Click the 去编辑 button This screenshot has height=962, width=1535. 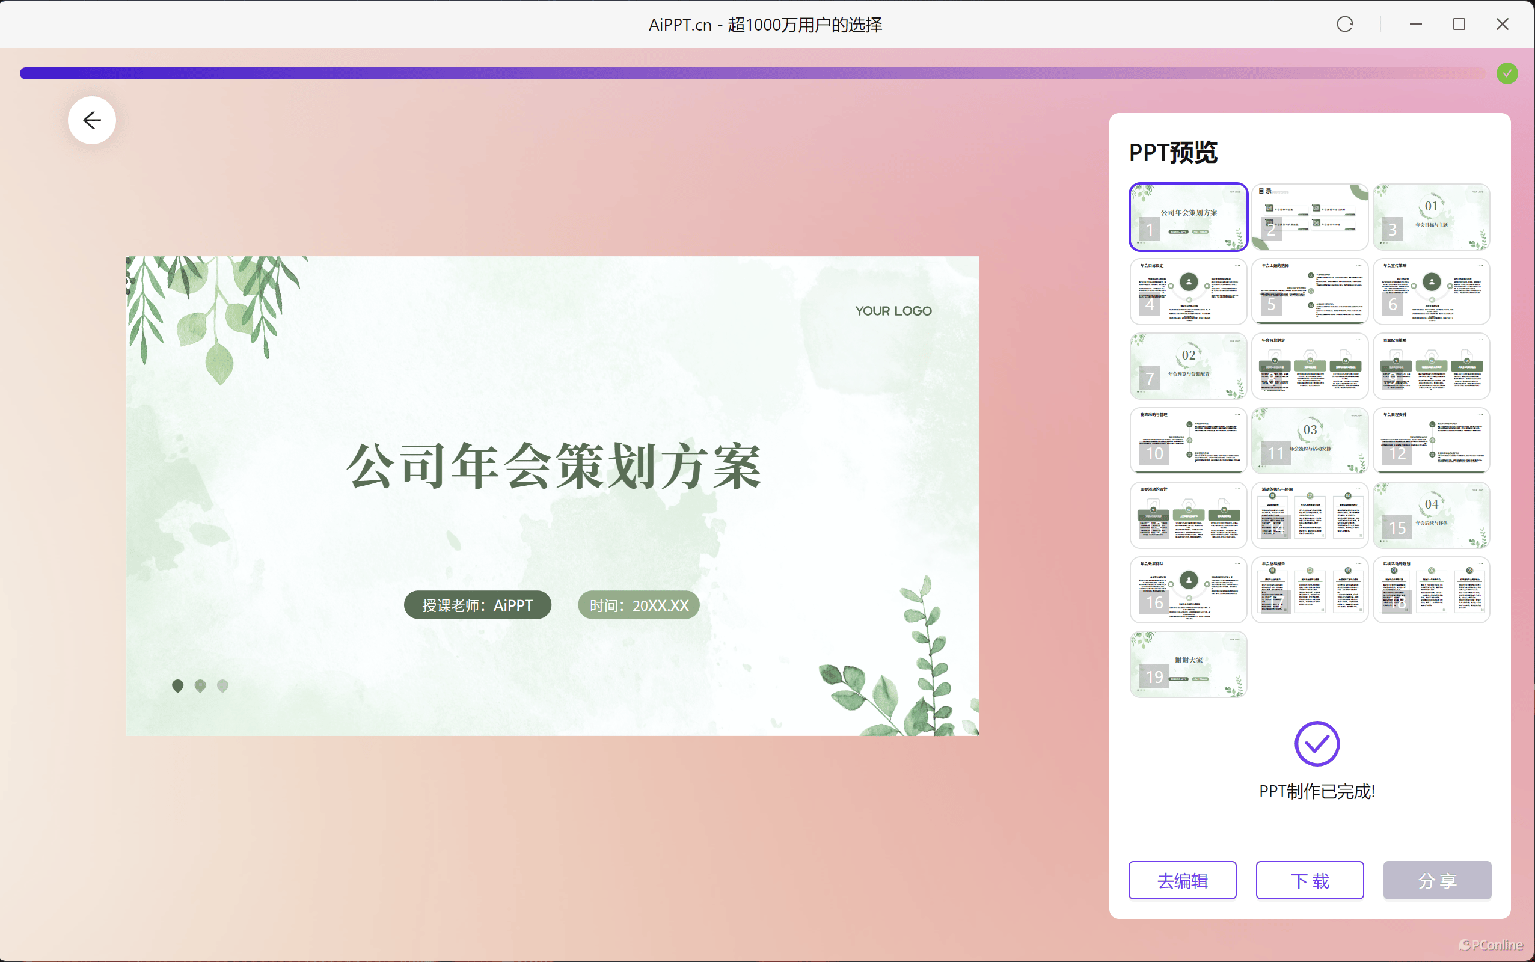[1182, 880]
